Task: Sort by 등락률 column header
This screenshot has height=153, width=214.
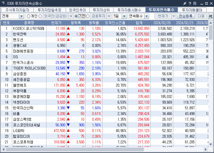Action: [94, 23]
